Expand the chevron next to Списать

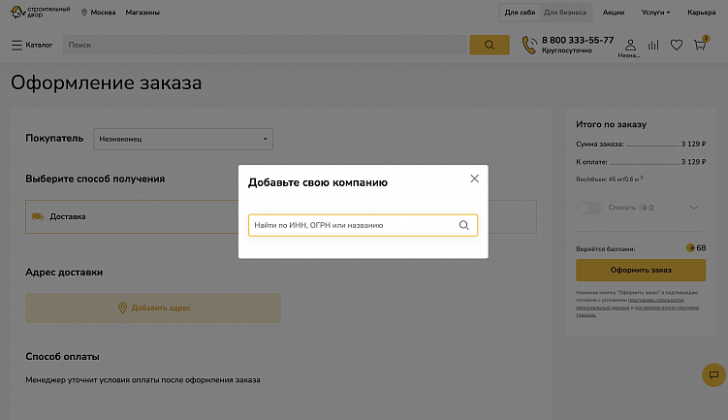click(x=693, y=208)
